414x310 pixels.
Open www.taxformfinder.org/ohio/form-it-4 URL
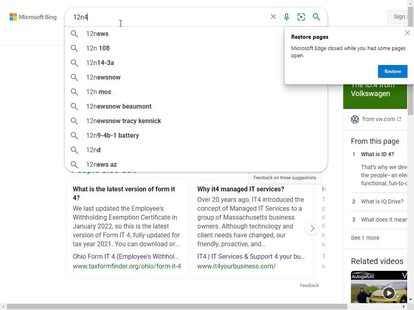click(127, 266)
